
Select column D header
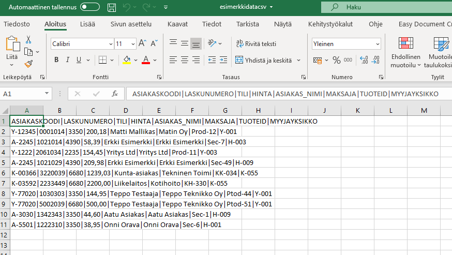126,111
